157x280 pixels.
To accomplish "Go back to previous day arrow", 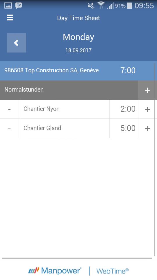I will 17,43.
